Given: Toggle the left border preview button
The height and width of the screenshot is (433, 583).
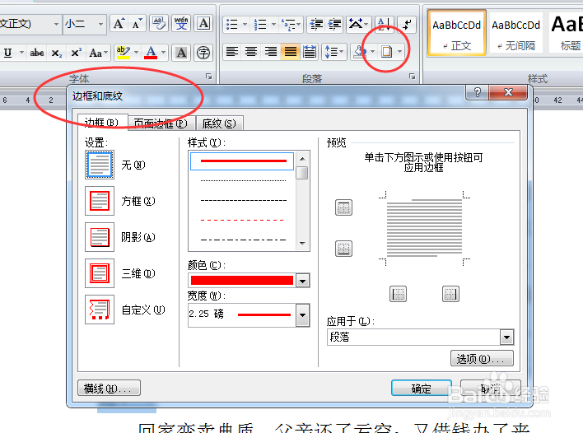Looking at the screenshot, I should [399, 294].
